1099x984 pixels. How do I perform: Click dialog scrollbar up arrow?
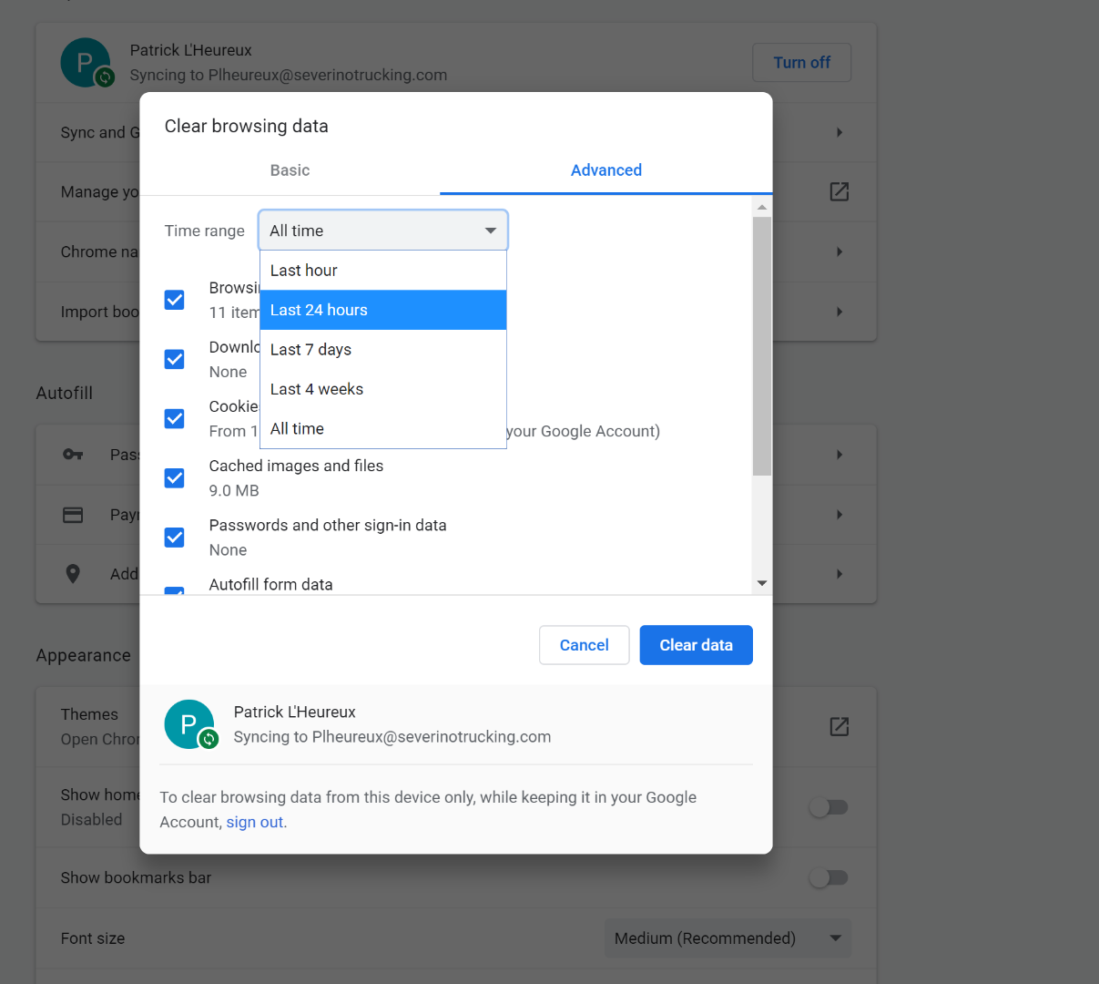coord(762,208)
